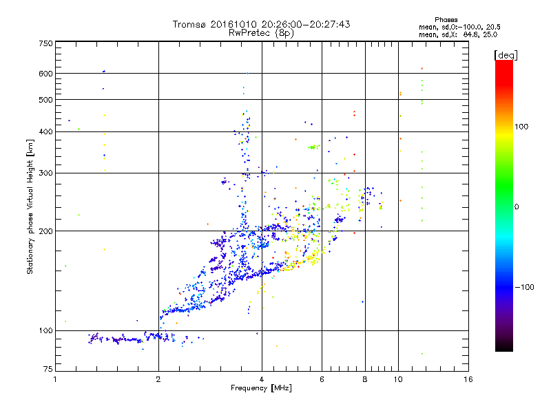
Task: Select the "mean, sd,X: 84.8, 25.0" line
Action: click(x=458, y=34)
